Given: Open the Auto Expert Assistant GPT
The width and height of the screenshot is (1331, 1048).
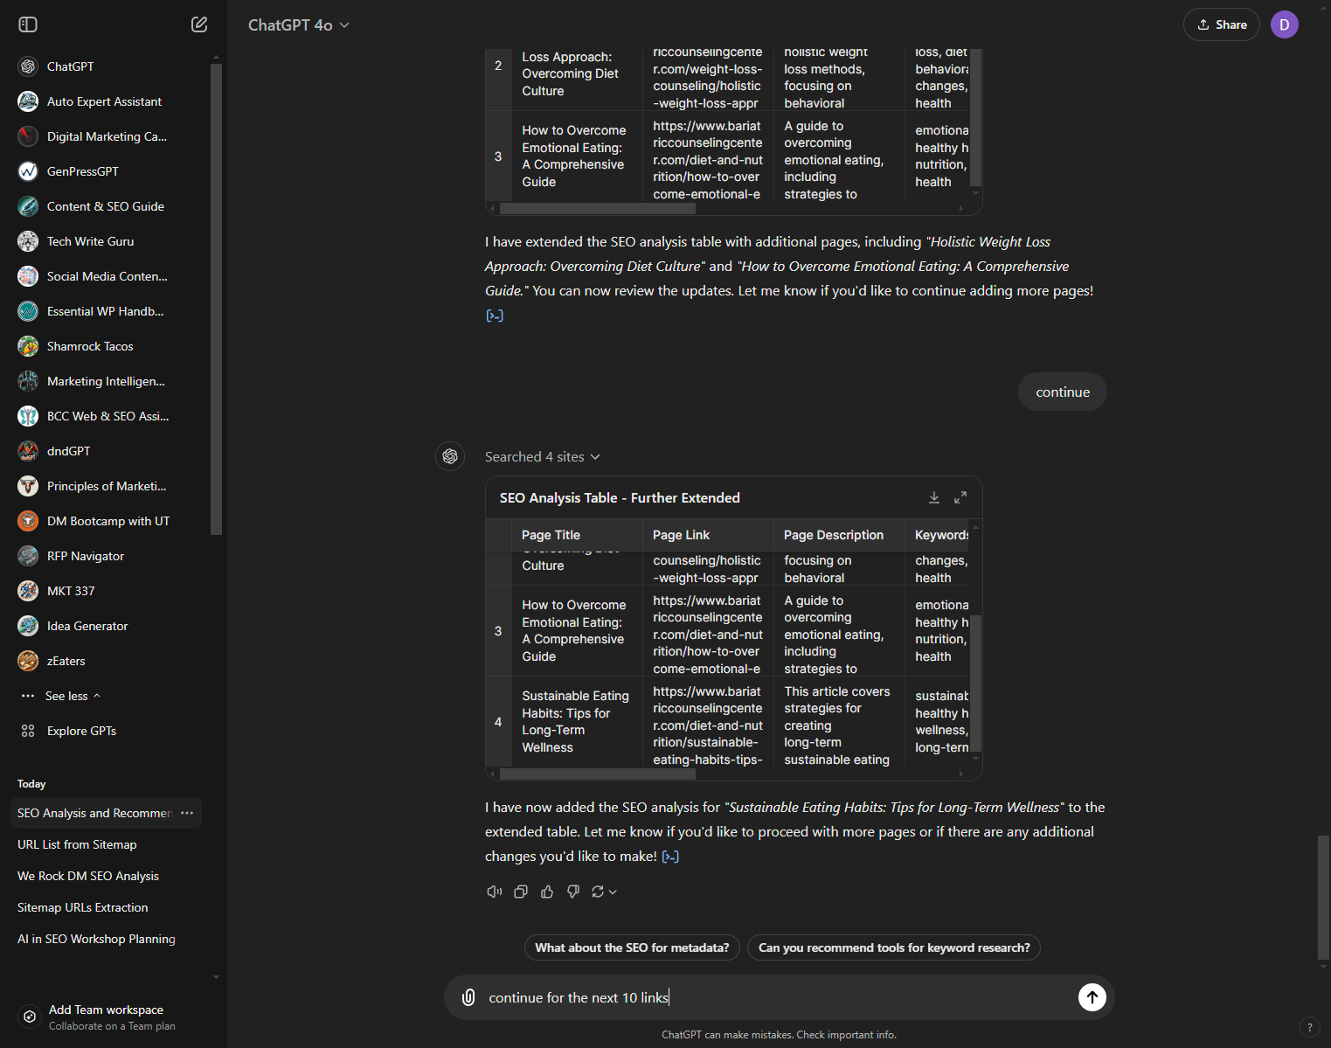Looking at the screenshot, I should click(105, 101).
